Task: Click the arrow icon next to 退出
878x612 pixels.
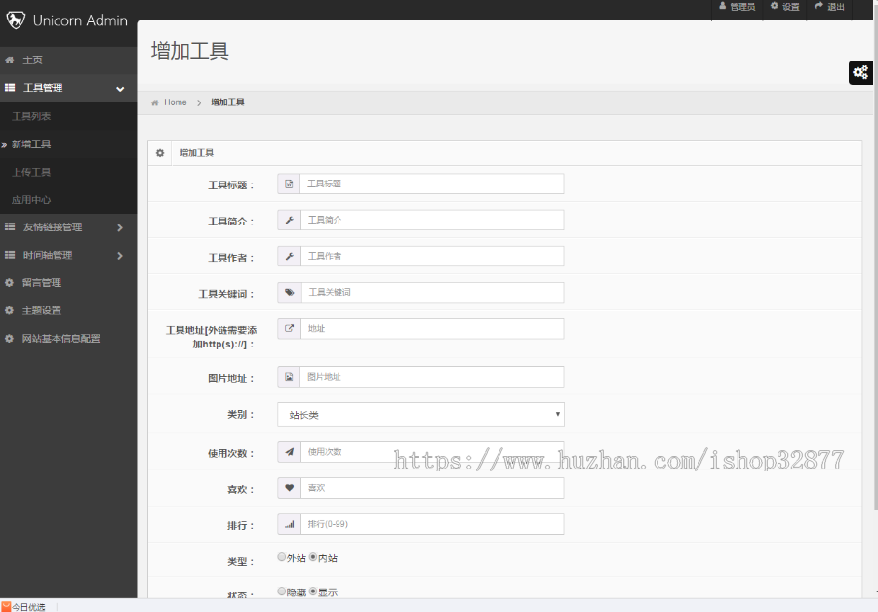Action: 818,6
